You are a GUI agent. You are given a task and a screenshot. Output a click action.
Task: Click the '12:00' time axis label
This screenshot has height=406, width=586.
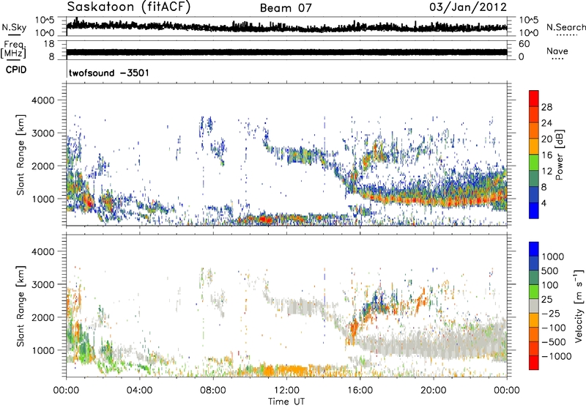(x=286, y=391)
